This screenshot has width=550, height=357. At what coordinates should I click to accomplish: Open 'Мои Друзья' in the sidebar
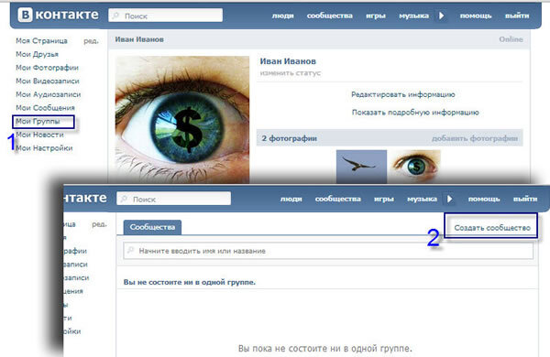coord(37,54)
